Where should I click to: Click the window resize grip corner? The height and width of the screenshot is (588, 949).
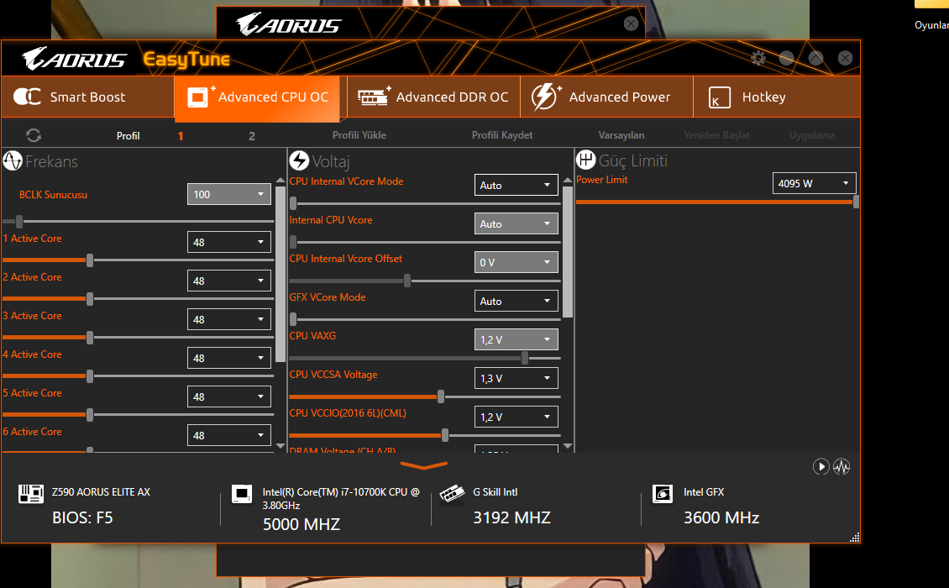tap(855, 537)
